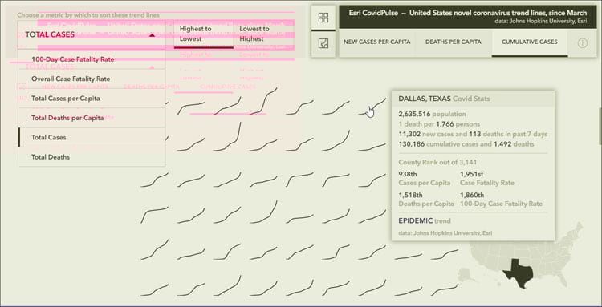Screen dimensions: 602x307
Task: Open the info circle icon
Action: pyautogui.click(x=583, y=43)
